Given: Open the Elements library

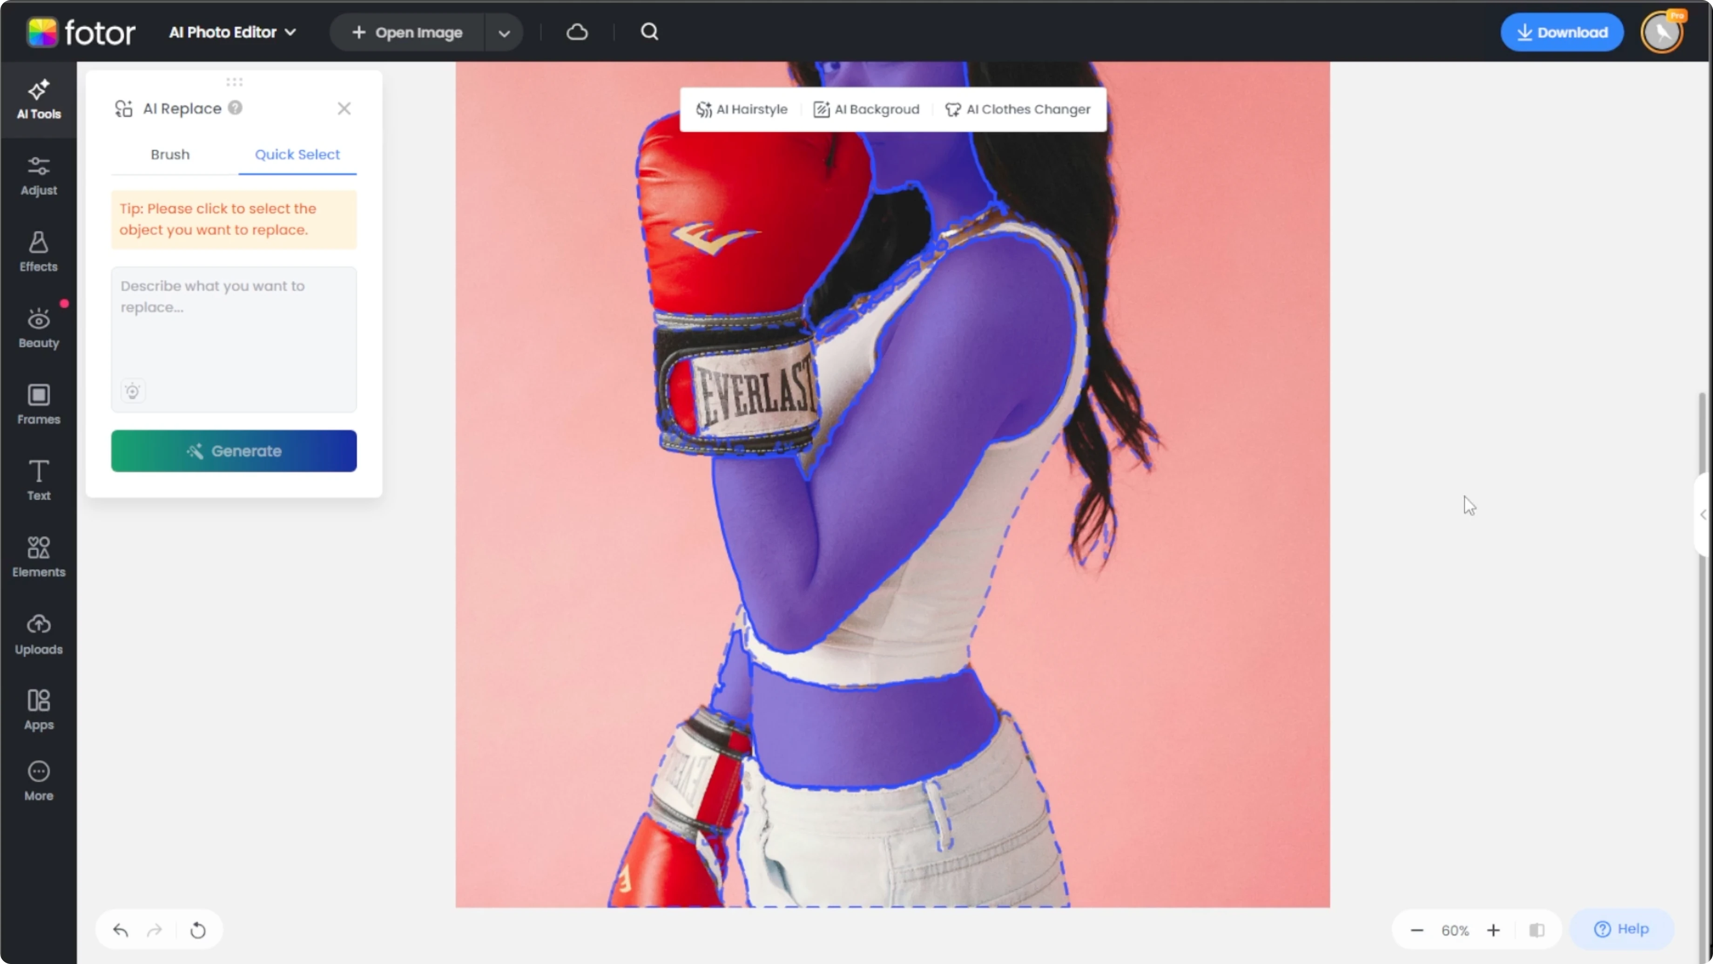Looking at the screenshot, I should tap(39, 557).
